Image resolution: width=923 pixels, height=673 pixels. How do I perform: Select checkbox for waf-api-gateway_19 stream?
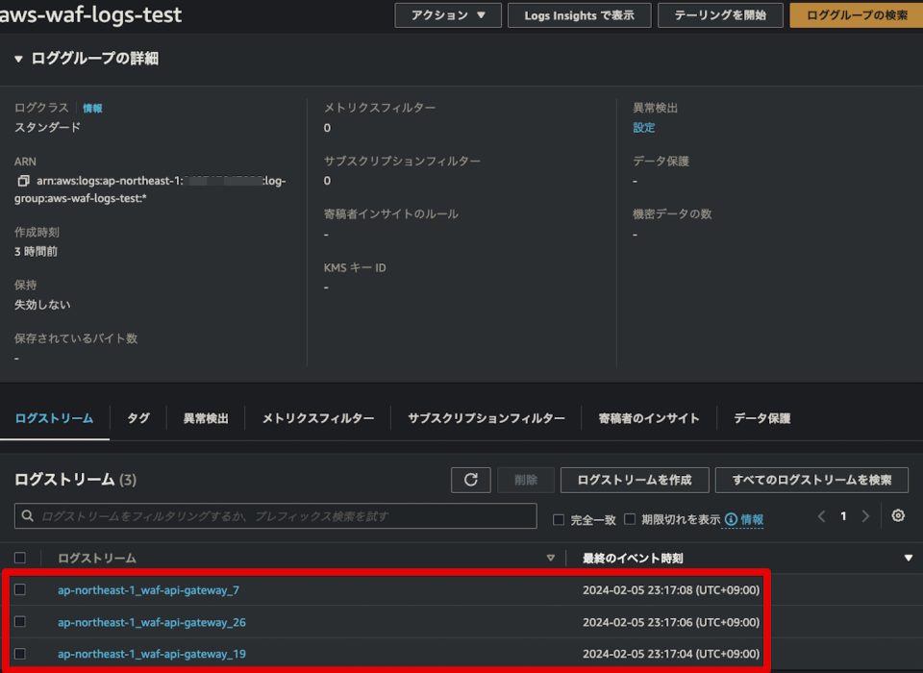coord(20,654)
